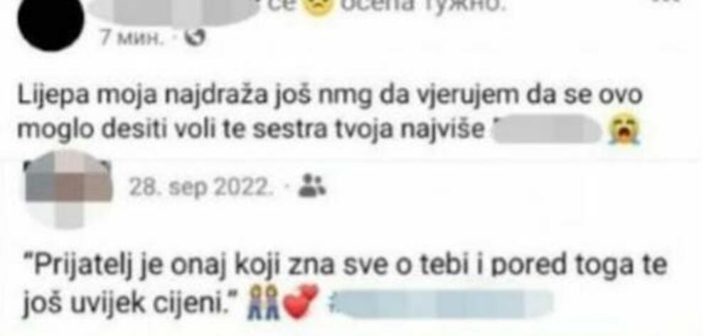Screen dimensions: 711x336
Task: Open the pixelated shared post profile picture
Action: click(x=68, y=188)
